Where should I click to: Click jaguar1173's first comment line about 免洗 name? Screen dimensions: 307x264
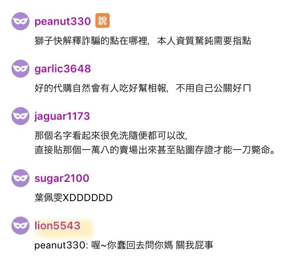[111, 136]
